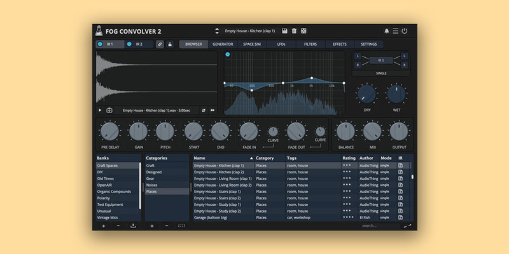Click the preset up/down arrows beside preset name
Image resolution: width=509 pixels, height=254 pixels.
(x=216, y=30)
